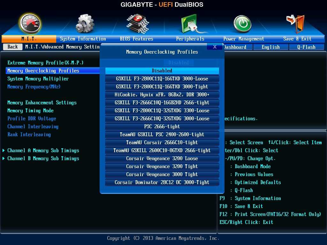This screenshot has width=327, height=245.
Task: Expand Channel A Memory Sub Timings
Action: point(43,151)
